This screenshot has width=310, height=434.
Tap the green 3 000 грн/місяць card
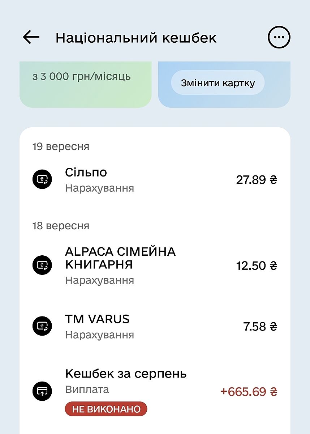click(x=85, y=84)
